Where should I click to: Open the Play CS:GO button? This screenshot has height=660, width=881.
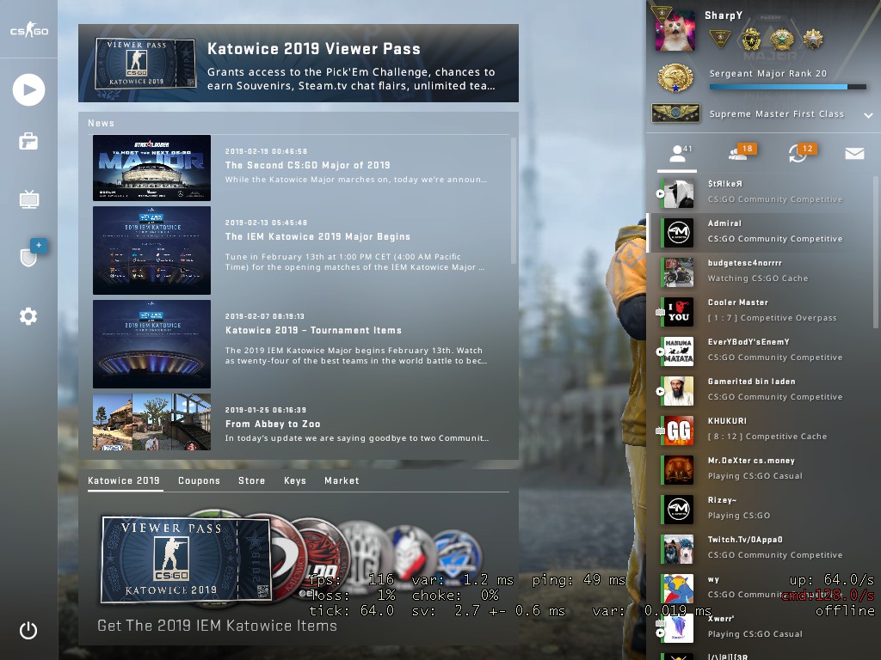point(28,89)
